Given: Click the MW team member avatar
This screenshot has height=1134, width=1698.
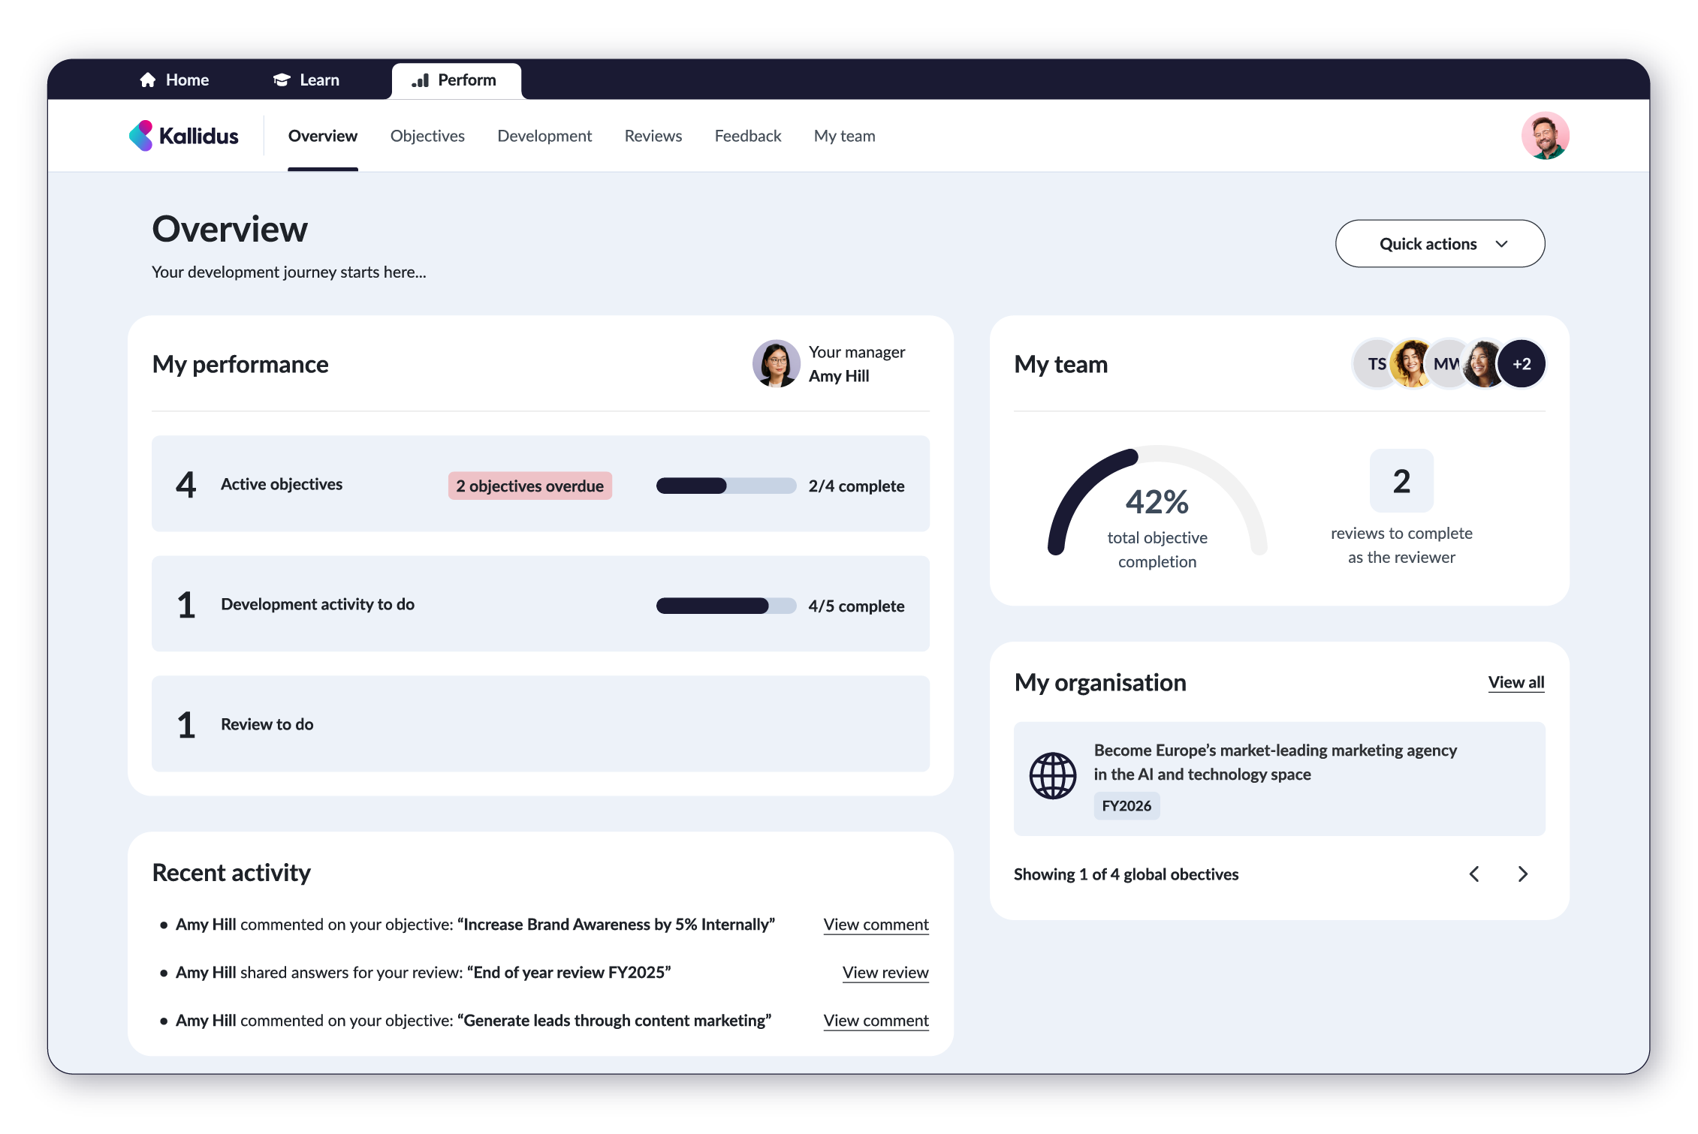Looking at the screenshot, I should point(1446,364).
